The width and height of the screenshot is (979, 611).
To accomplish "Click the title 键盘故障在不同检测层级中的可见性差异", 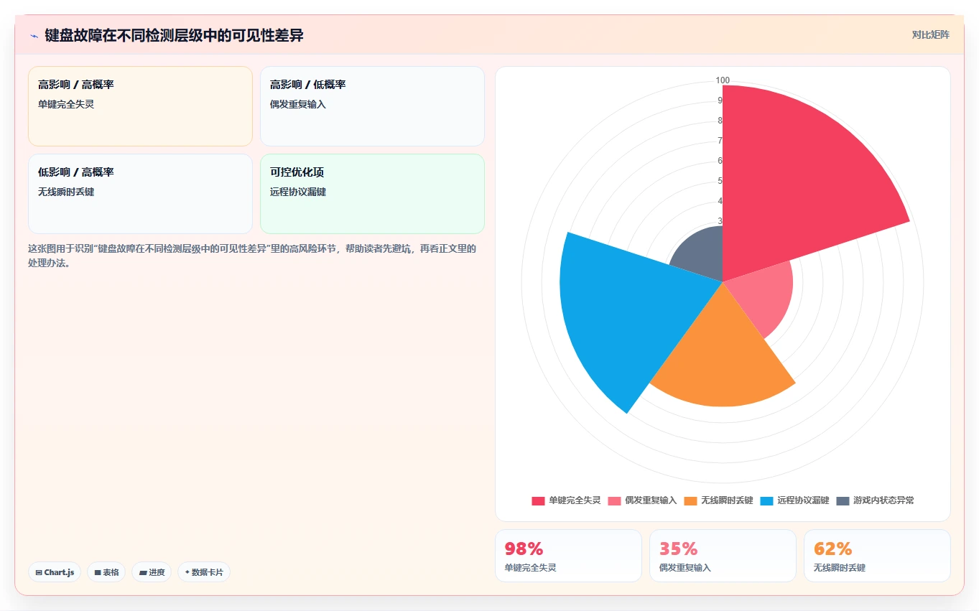I will [x=174, y=35].
